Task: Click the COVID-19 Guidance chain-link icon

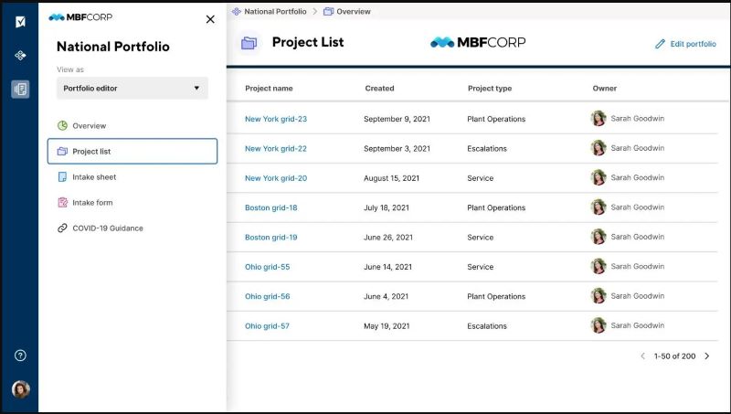Action: coord(62,228)
